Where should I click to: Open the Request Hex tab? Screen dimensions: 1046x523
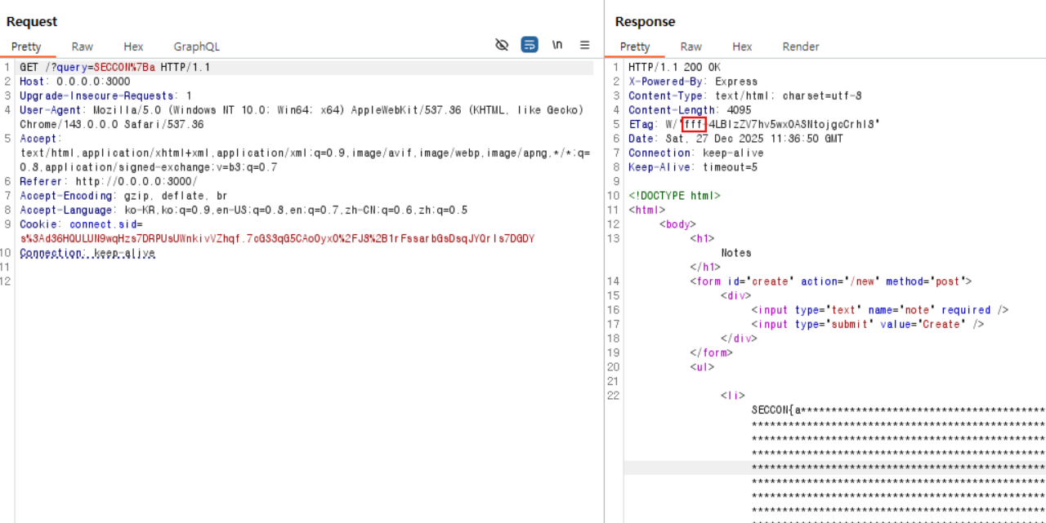pos(133,47)
